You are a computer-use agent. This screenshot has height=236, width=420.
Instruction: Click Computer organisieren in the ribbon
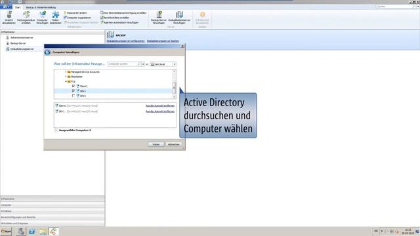pyautogui.click(x=77, y=18)
